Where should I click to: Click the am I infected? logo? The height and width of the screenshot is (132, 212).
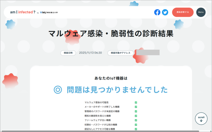23,12
